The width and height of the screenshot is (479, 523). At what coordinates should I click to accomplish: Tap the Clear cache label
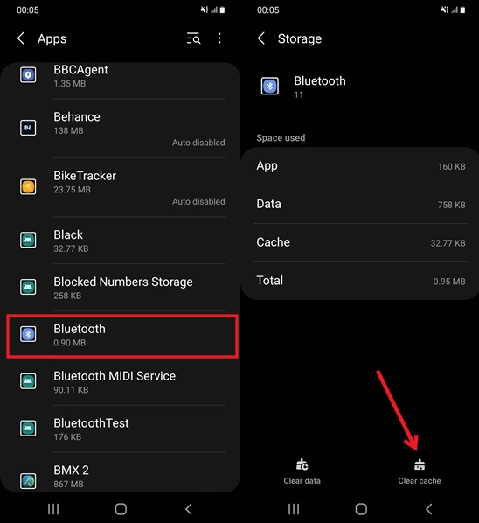(x=420, y=481)
